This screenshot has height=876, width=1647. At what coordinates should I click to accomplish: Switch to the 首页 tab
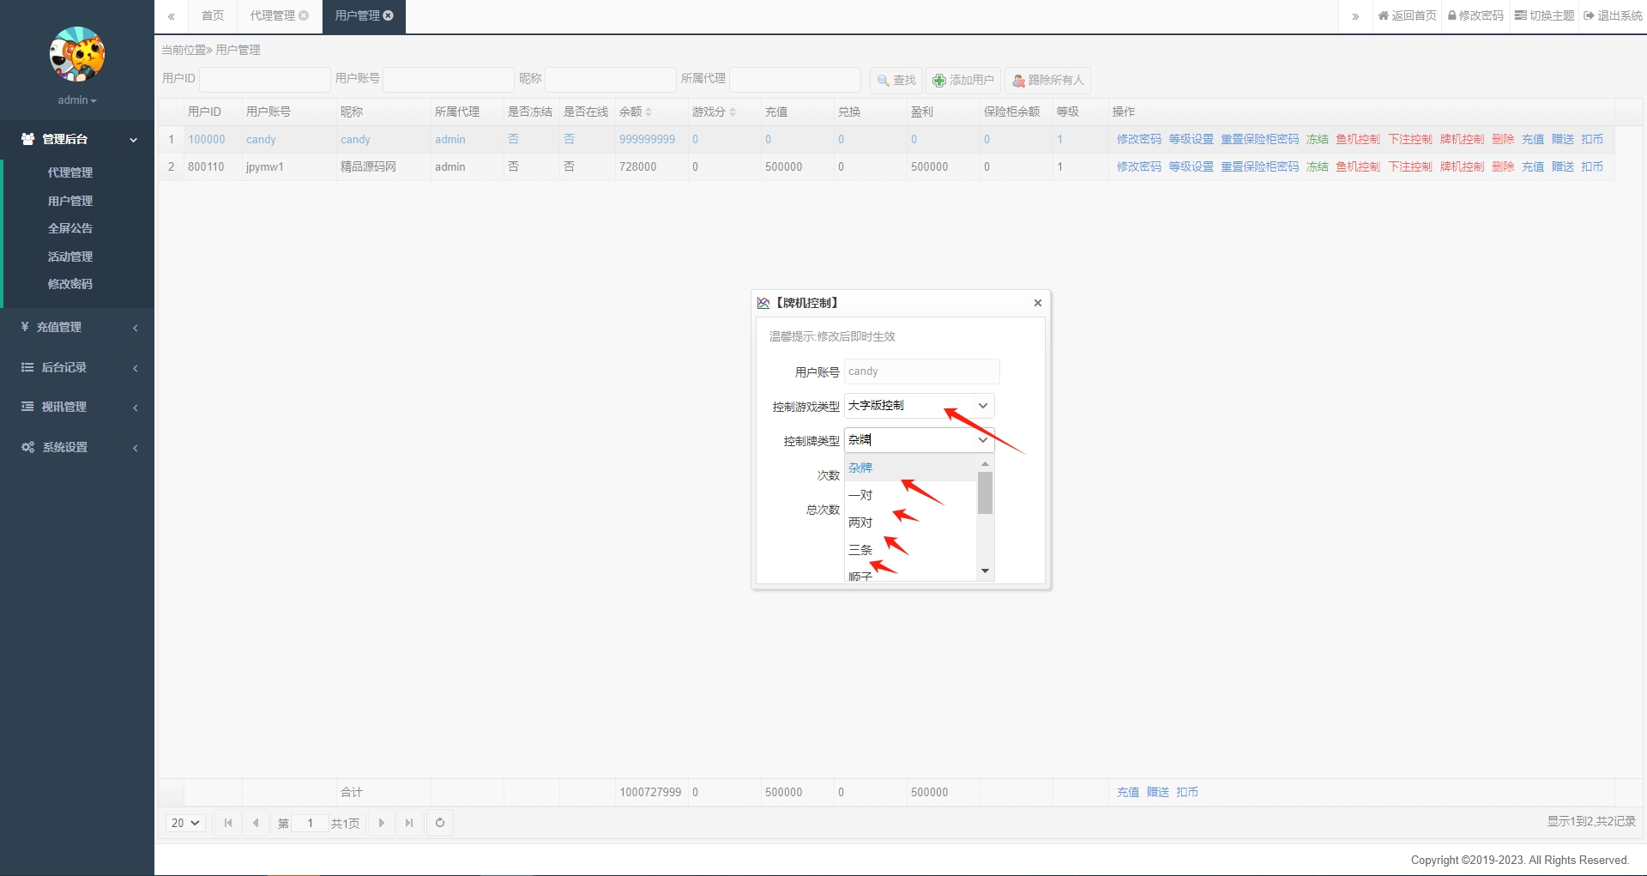[x=213, y=15]
